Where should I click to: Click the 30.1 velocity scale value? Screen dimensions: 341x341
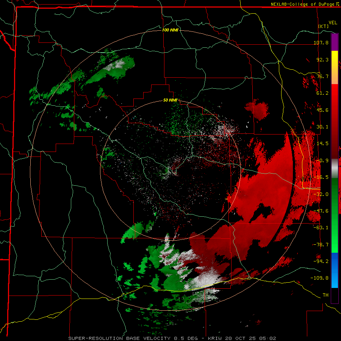322,127
